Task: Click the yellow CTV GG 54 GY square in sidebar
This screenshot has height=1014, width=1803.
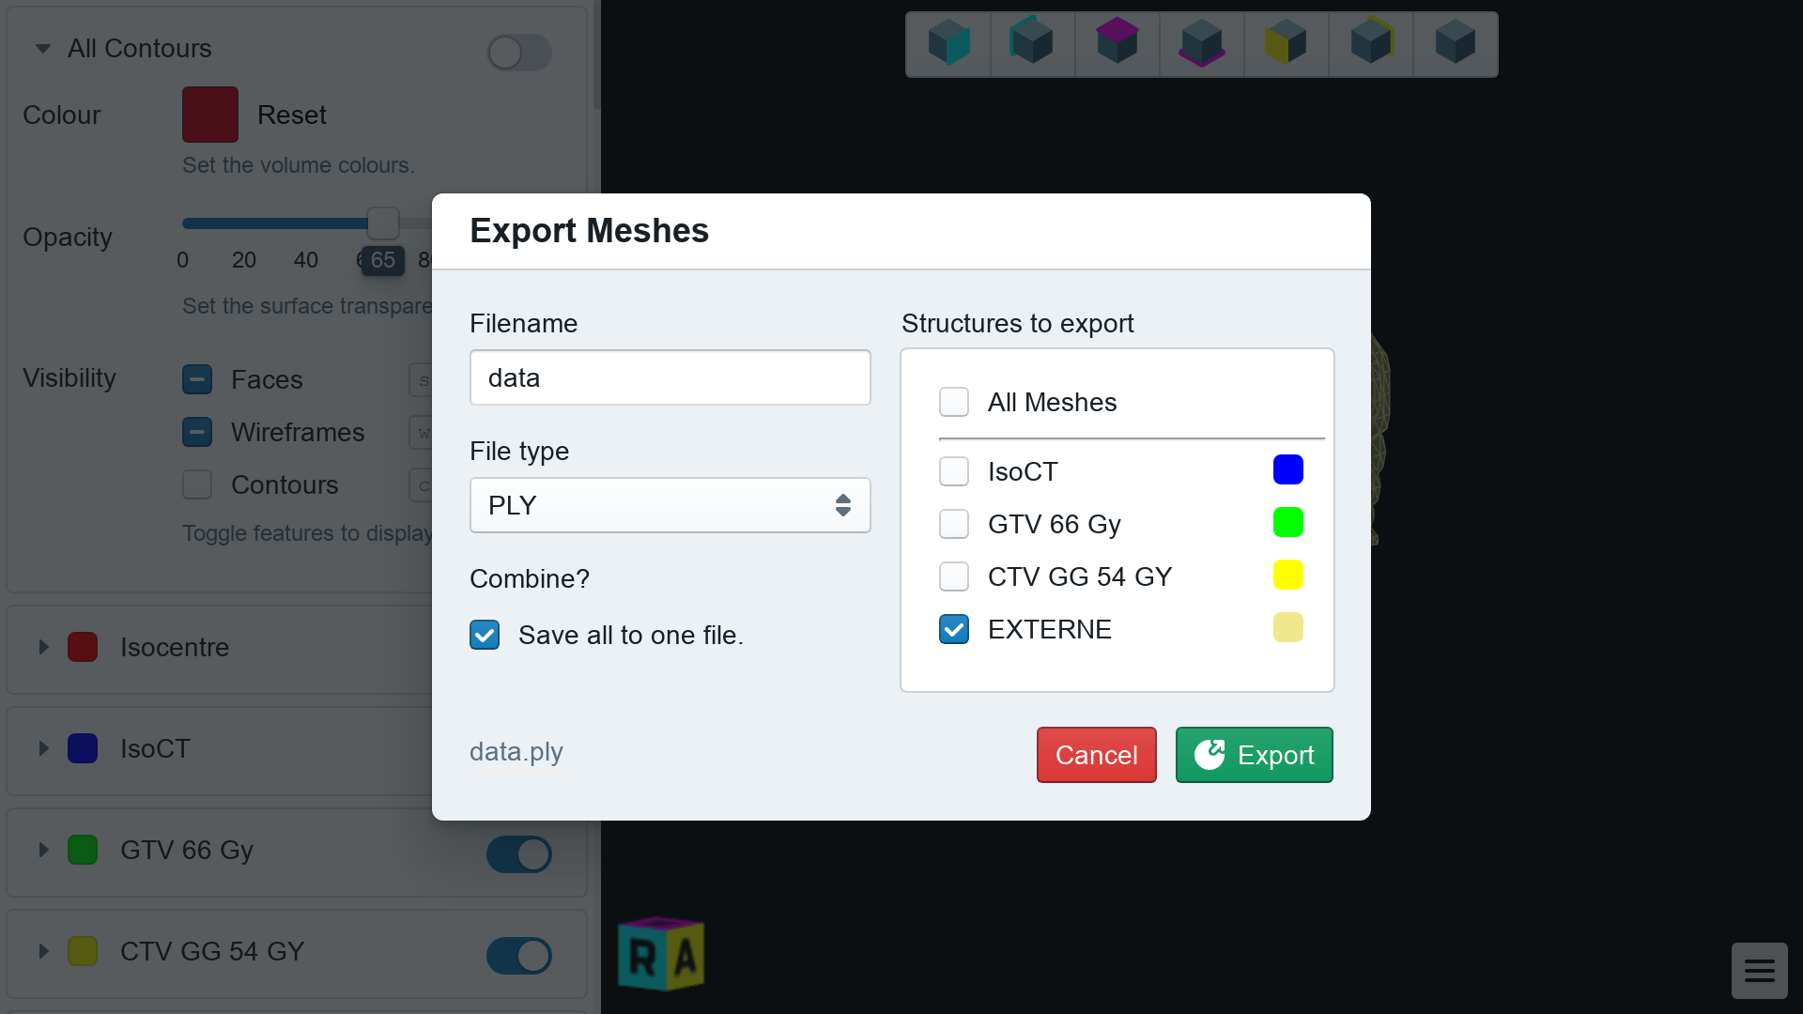Action: (83, 951)
